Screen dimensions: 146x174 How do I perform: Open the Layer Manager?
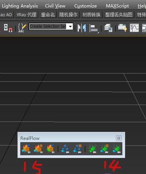(108, 28)
